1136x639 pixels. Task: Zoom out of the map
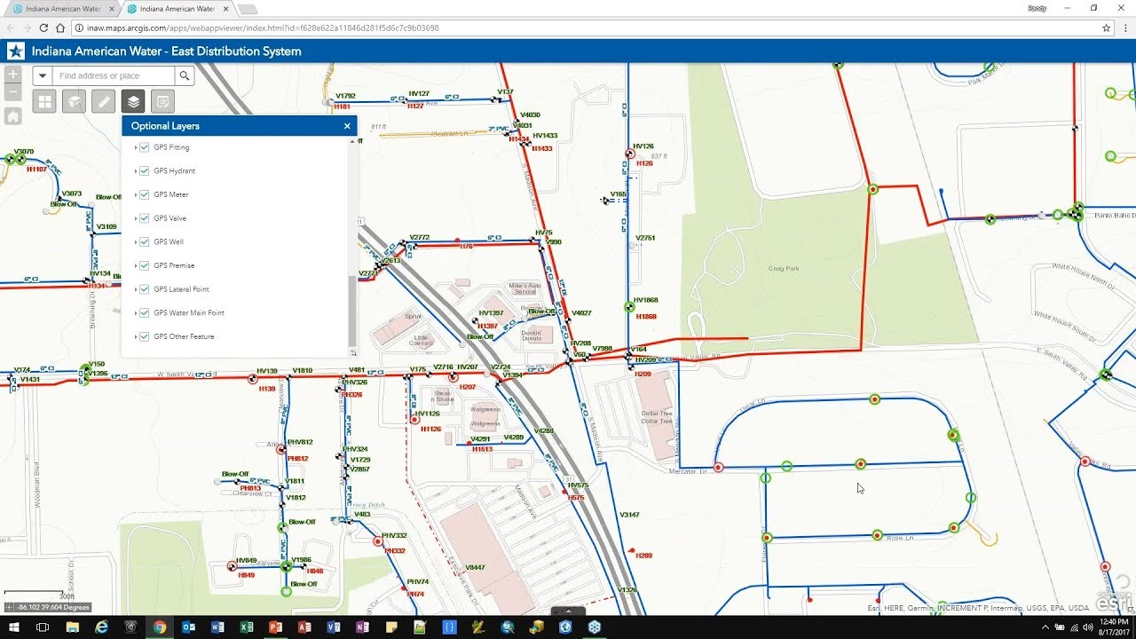click(13, 92)
